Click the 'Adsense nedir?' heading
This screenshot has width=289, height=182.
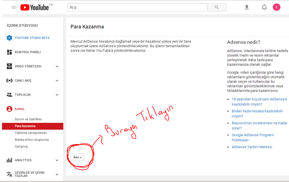click(244, 42)
